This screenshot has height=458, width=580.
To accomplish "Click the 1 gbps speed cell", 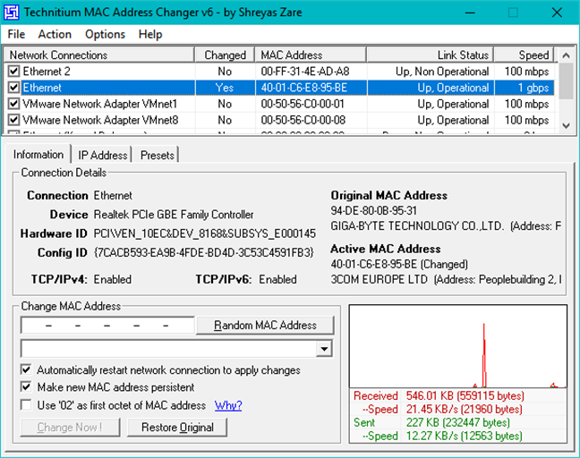I will coord(533,88).
